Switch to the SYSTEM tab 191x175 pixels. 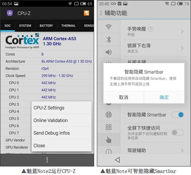click(x=25, y=26)
